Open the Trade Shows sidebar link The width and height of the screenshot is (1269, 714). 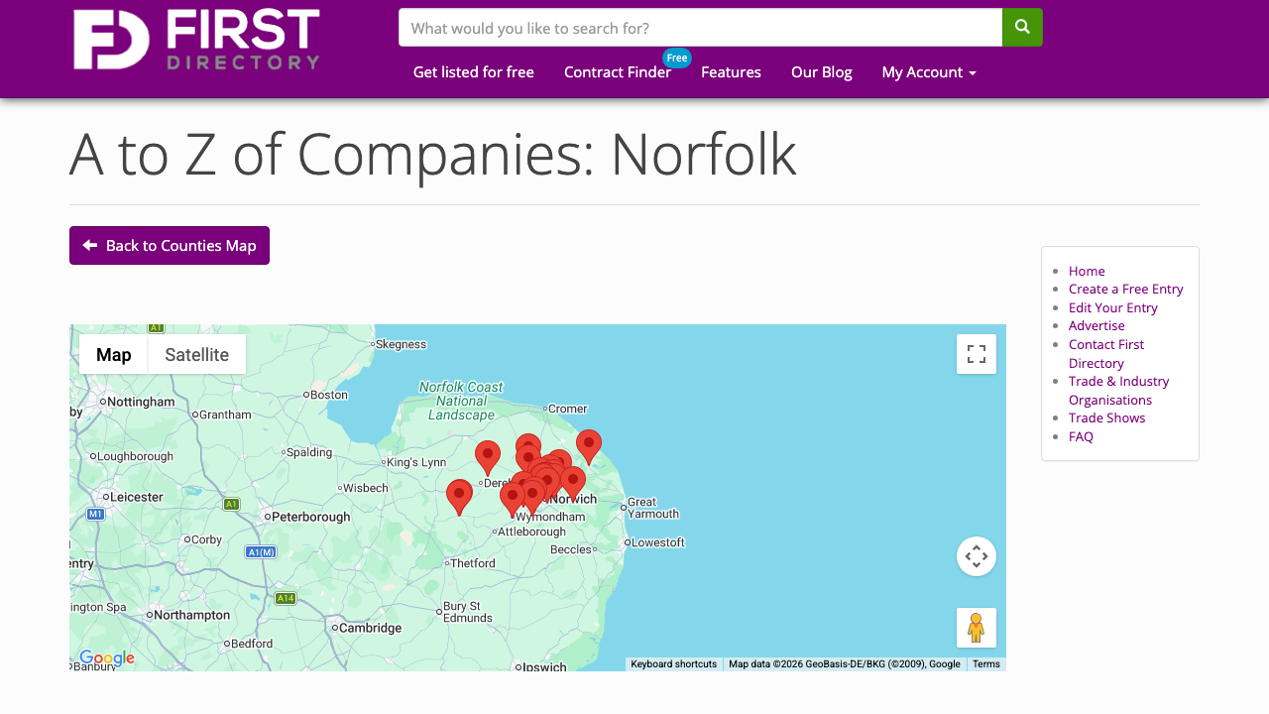click(x=1106, y=417)
